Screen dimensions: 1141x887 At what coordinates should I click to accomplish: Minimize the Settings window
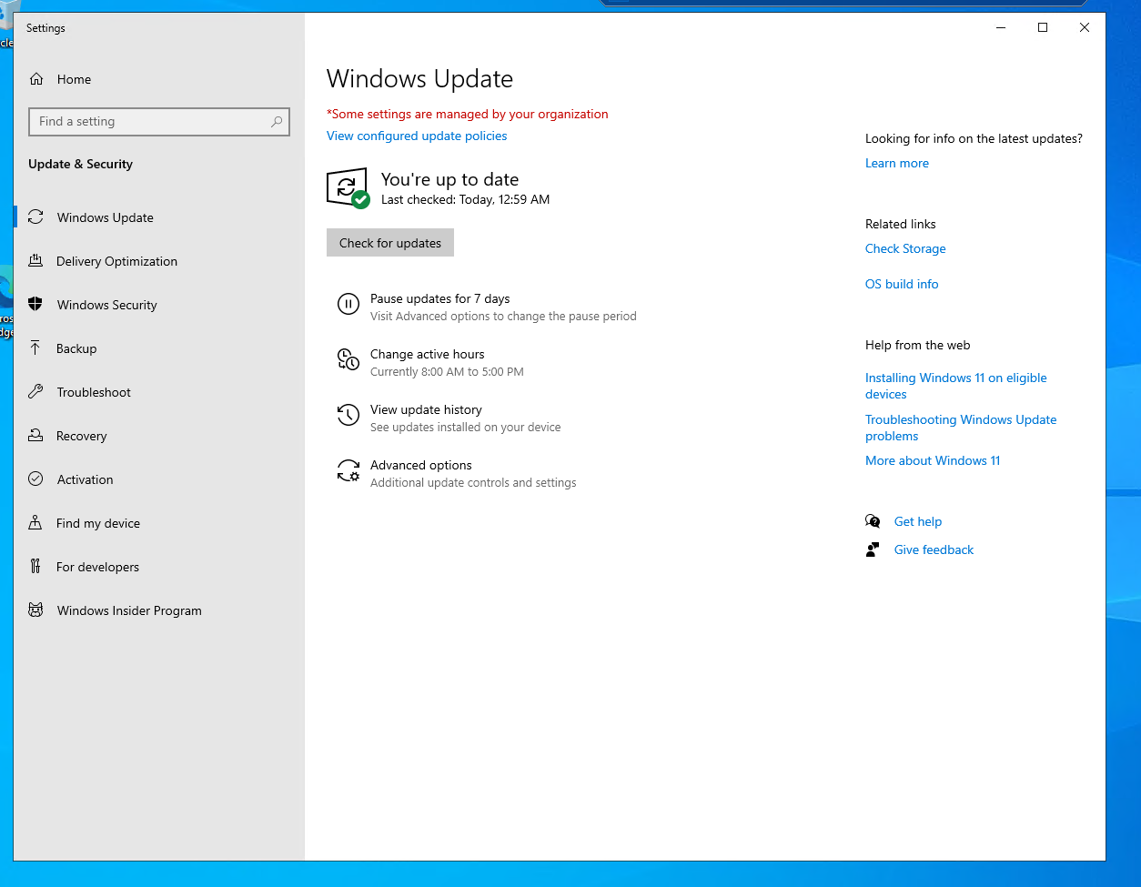pos(1001,27)
